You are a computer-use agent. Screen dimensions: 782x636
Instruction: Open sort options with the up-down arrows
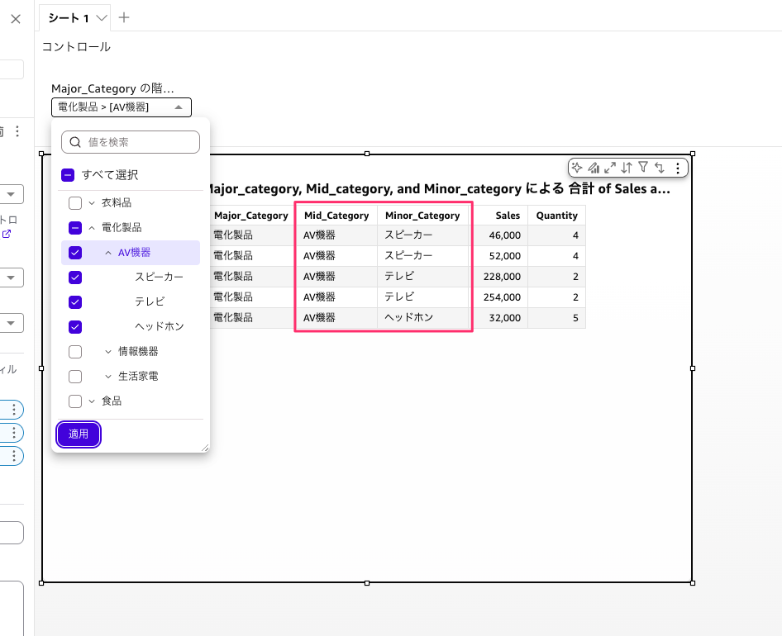coord(627,168)
